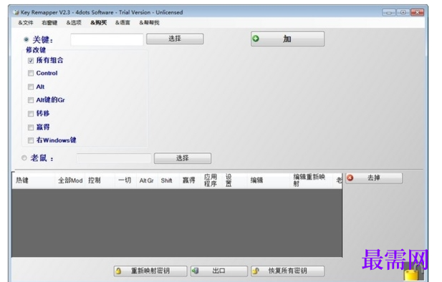Tick the Alt checkbox
442x282 pixels.
point(31,87)
